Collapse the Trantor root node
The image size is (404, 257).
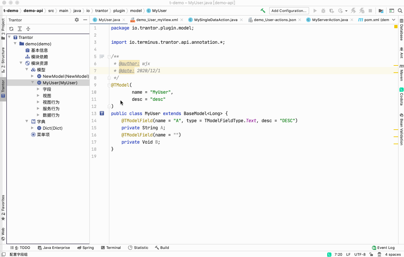click(9, 37)
